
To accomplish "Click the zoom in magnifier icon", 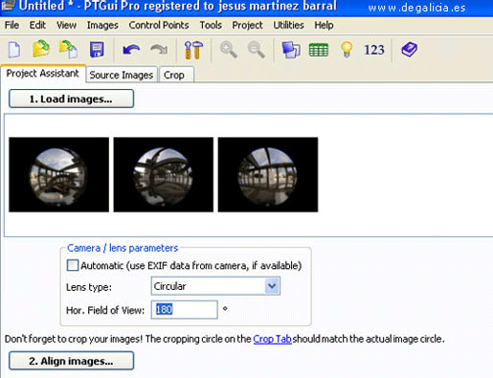I will coord(229,50).
